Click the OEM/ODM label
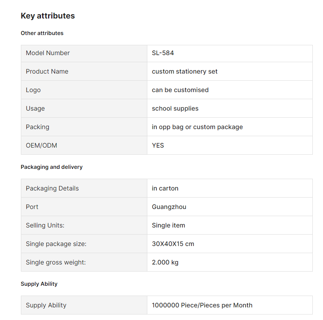323x320 pixels. pyautogui.click(x=41, y=146)
